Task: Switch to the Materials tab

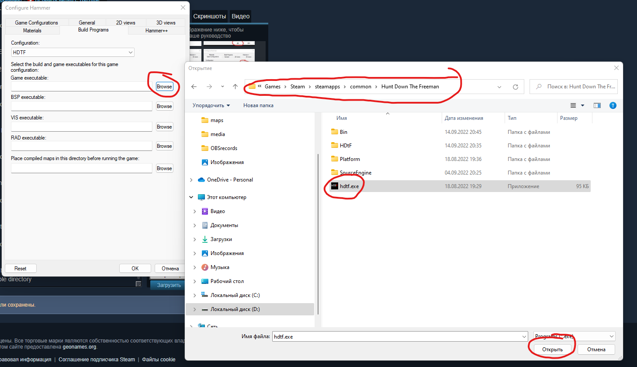Action: [32, 31]
